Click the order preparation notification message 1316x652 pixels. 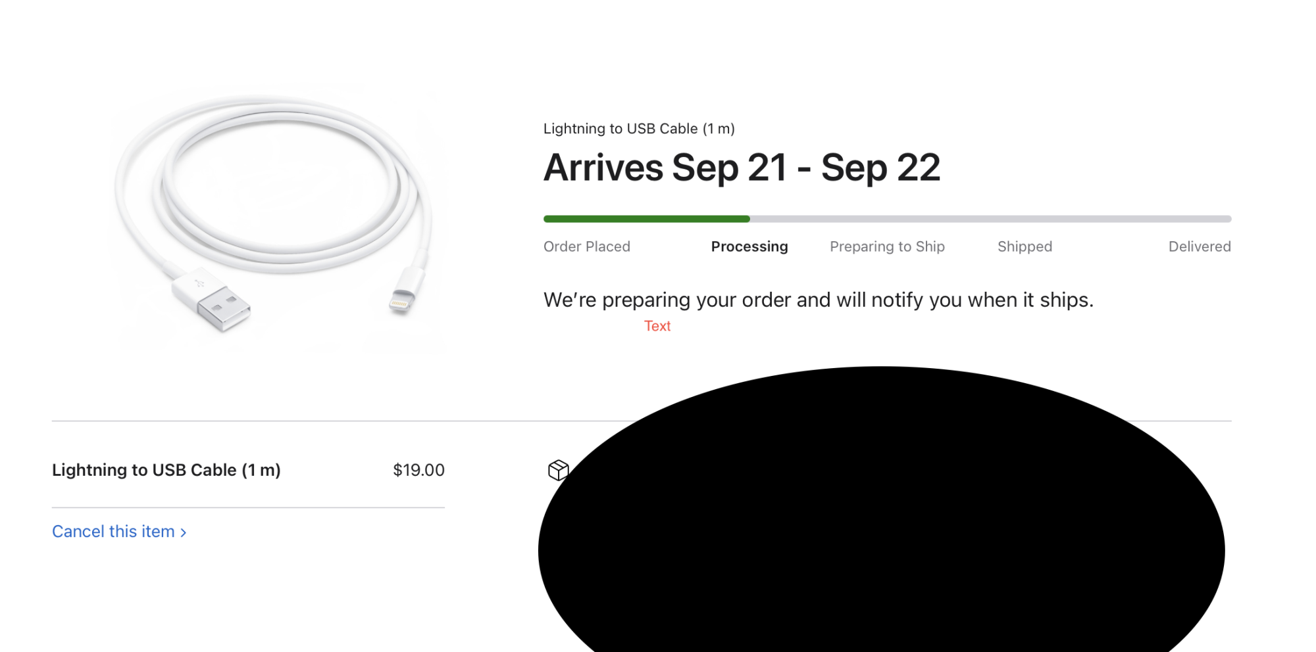tap(818, 300)
